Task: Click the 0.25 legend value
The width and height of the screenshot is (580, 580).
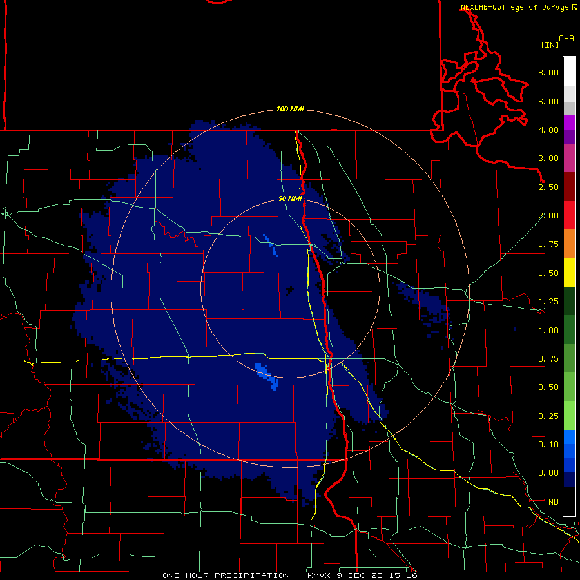Action: pos(548,416)
